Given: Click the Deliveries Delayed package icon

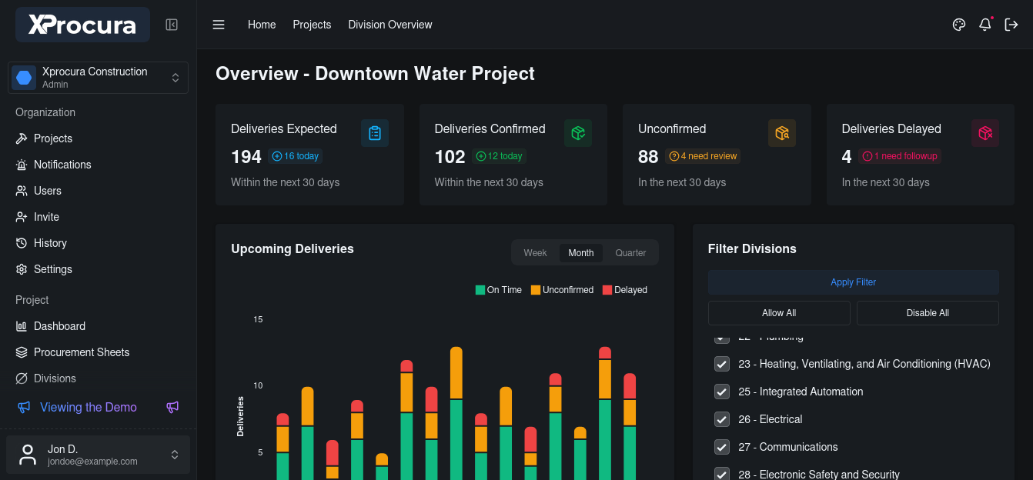Looking at the screenshot, I should coord(985,133).
